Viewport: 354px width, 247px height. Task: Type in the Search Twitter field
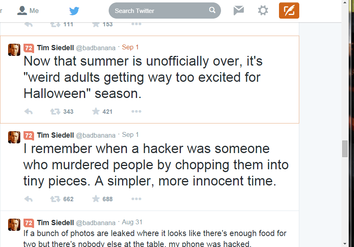pos(160,11)
